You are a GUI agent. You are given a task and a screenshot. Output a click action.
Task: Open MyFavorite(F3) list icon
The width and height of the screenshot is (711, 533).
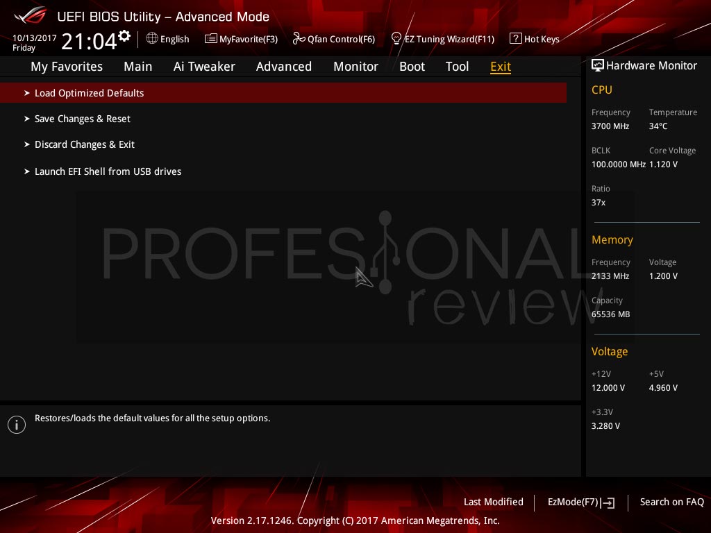click(211, 39)
